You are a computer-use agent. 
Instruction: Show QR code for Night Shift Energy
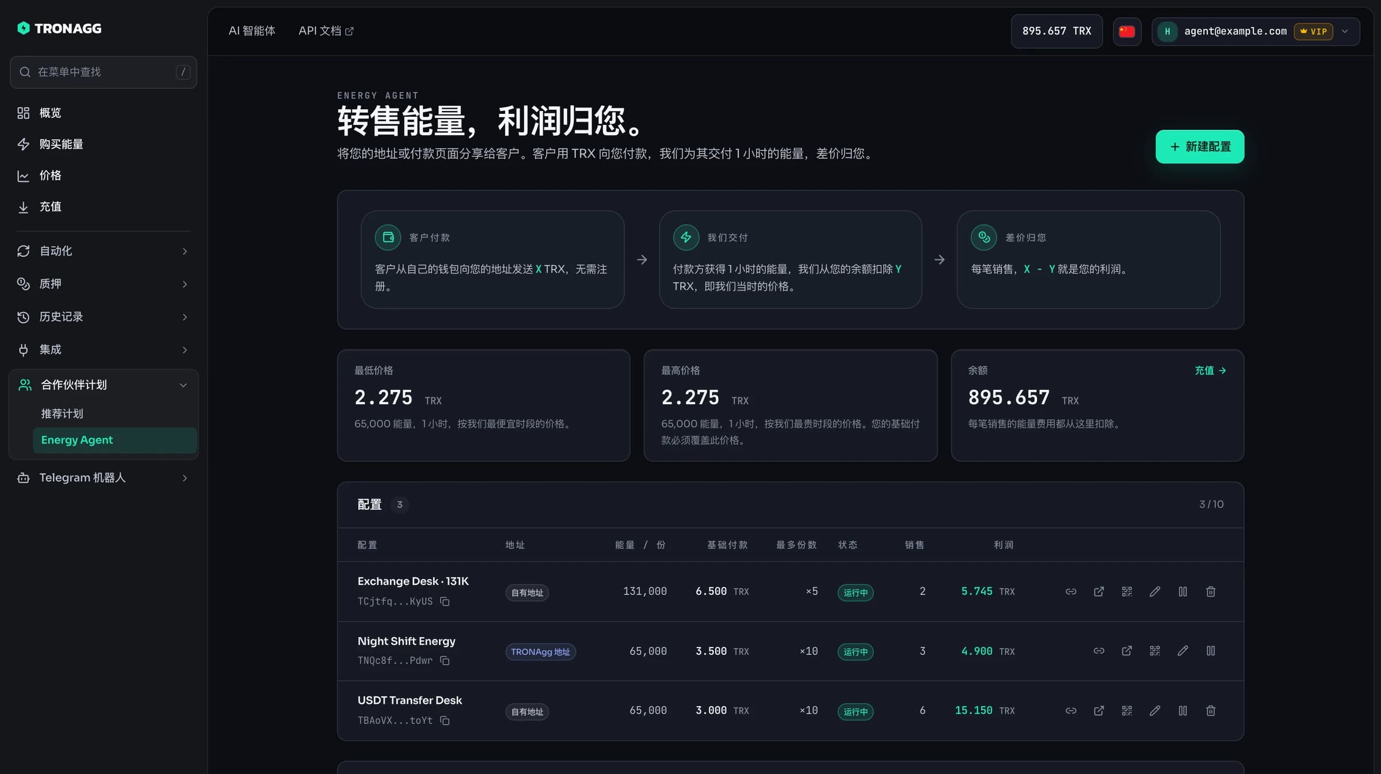coord(1154,651)
